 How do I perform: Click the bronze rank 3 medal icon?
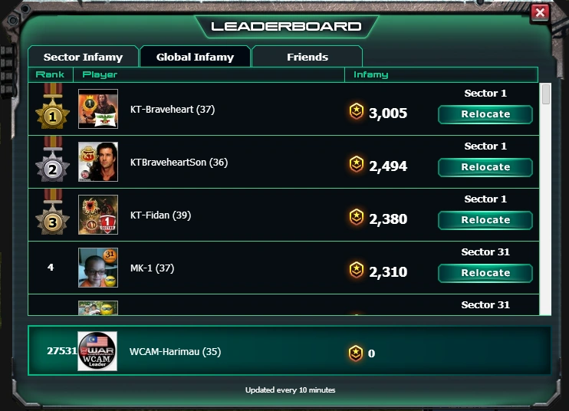click(x=53, y=212)
